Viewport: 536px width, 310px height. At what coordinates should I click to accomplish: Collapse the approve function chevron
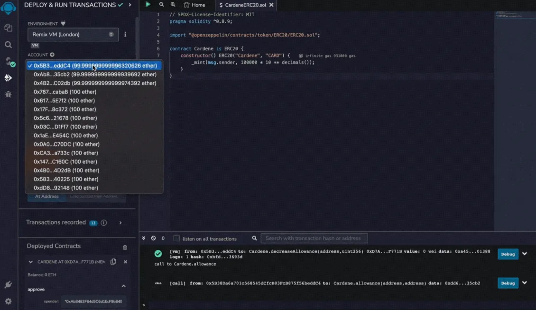124,286
